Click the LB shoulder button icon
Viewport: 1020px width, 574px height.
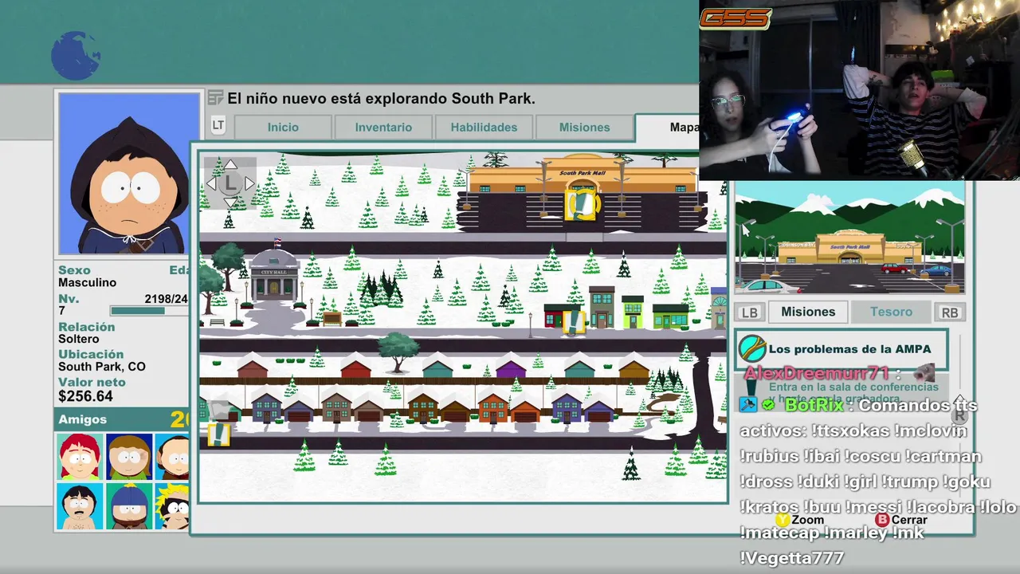click(749, 313)
